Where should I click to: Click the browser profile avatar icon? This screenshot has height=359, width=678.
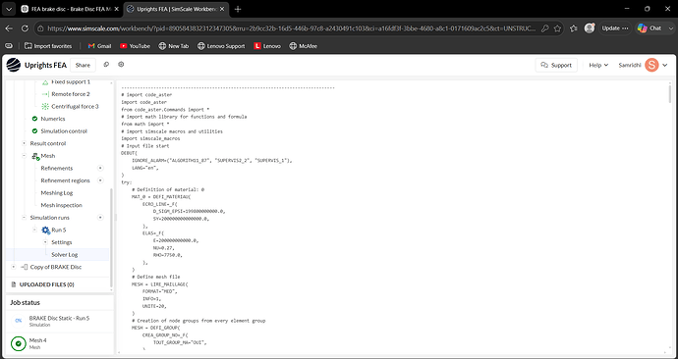pyautogui.click(x=590, y=28)
